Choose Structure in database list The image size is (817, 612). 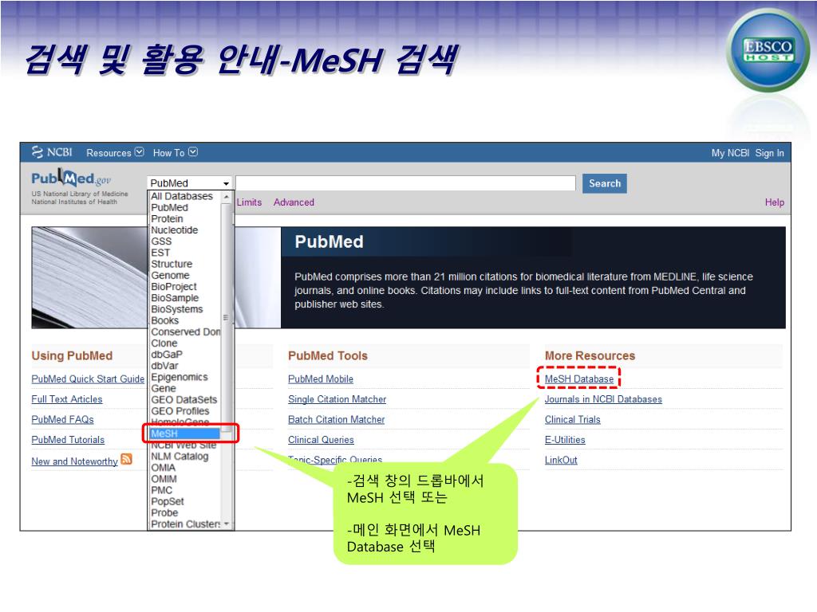pyautogui.click(x=172, y=265)
